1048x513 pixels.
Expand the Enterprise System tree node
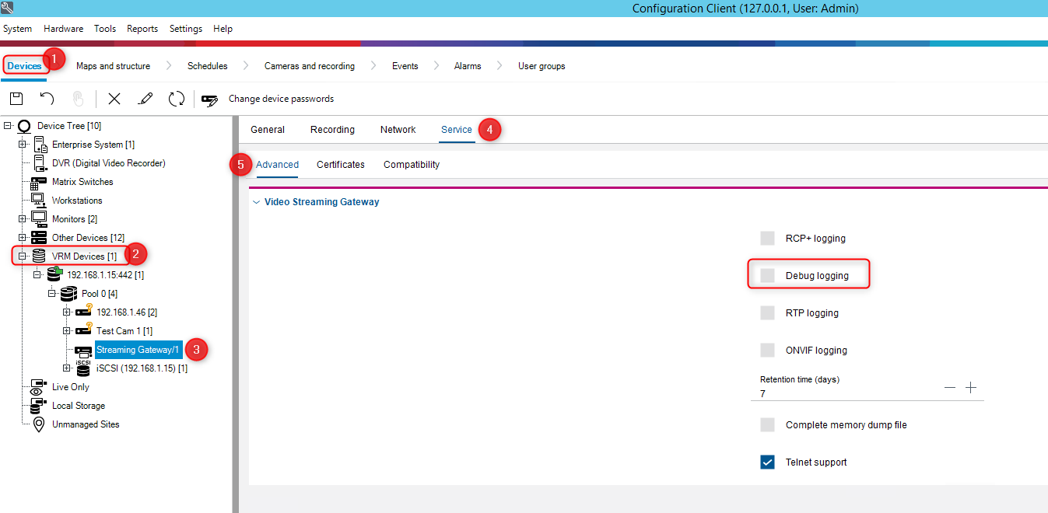(23, 145)
